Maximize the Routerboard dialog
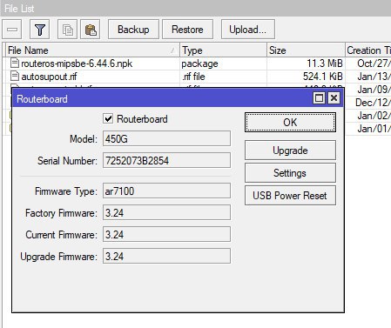Image resolution: width=391 pixels, height=328 pixels. pyautogui.click(x=319, y=98)
